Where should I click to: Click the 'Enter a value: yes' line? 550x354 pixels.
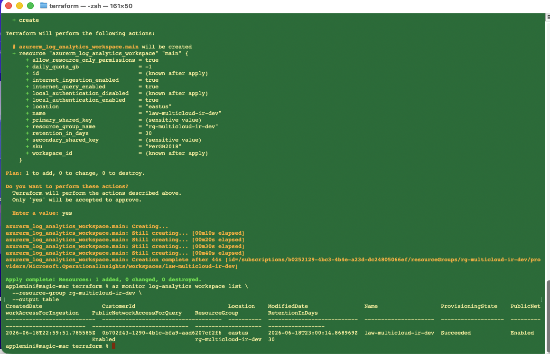point(42,213)
